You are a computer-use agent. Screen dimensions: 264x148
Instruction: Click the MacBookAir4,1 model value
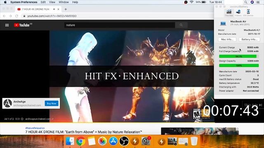252,30
